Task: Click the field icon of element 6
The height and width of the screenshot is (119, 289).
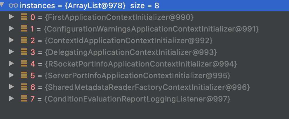Action: click(24, 87)
